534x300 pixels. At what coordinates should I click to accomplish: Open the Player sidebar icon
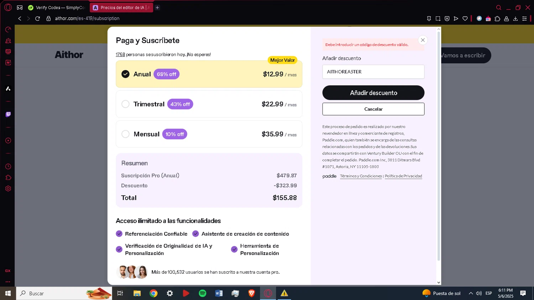click(8, 140)
